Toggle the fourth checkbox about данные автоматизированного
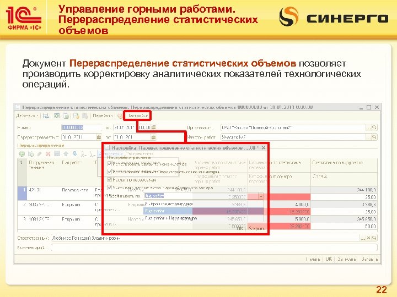The image size is (397, 297). [x=109, y=188]
